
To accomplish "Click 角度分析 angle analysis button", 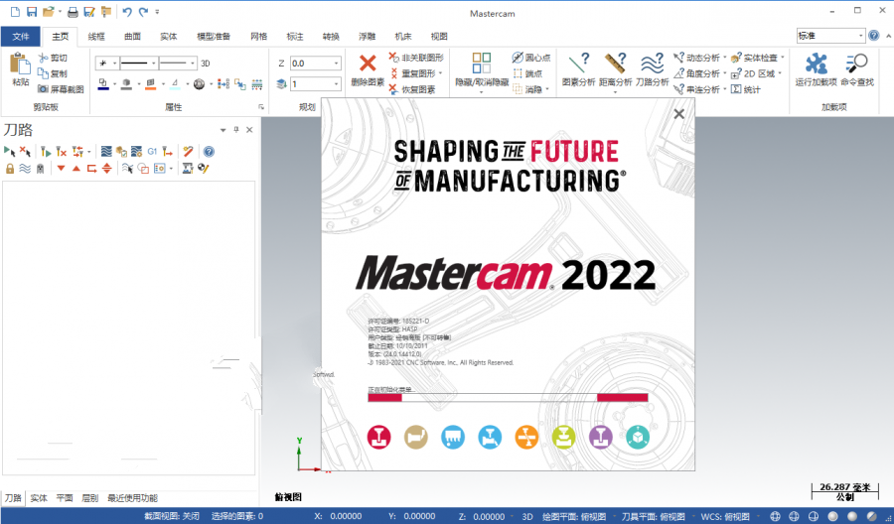I will [x=696, y=73].
